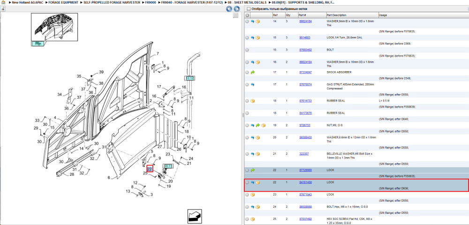
Task: Expand row for RUBBER SEAL 84173676
Action: 247,113
